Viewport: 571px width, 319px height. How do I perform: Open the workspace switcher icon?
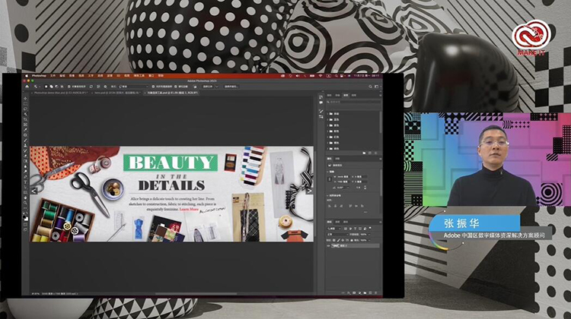377,87
